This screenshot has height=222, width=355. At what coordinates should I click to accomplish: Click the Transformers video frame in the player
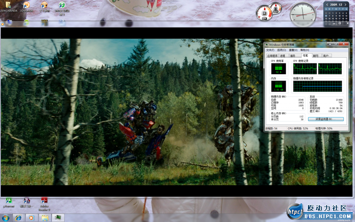(177, 112)
